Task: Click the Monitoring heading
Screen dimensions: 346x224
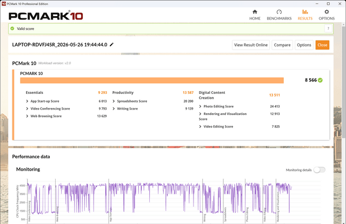Action: 28,169
